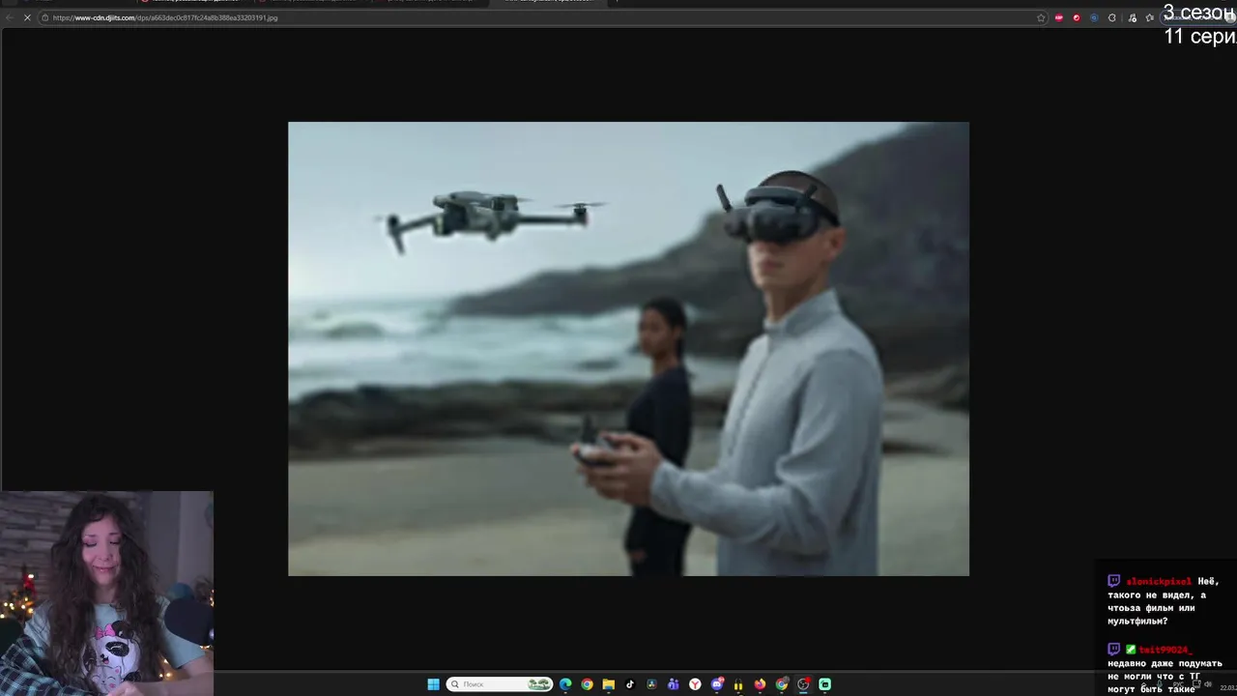
Task: Open the media control music note icon
Action: [x=1132, y=18]
